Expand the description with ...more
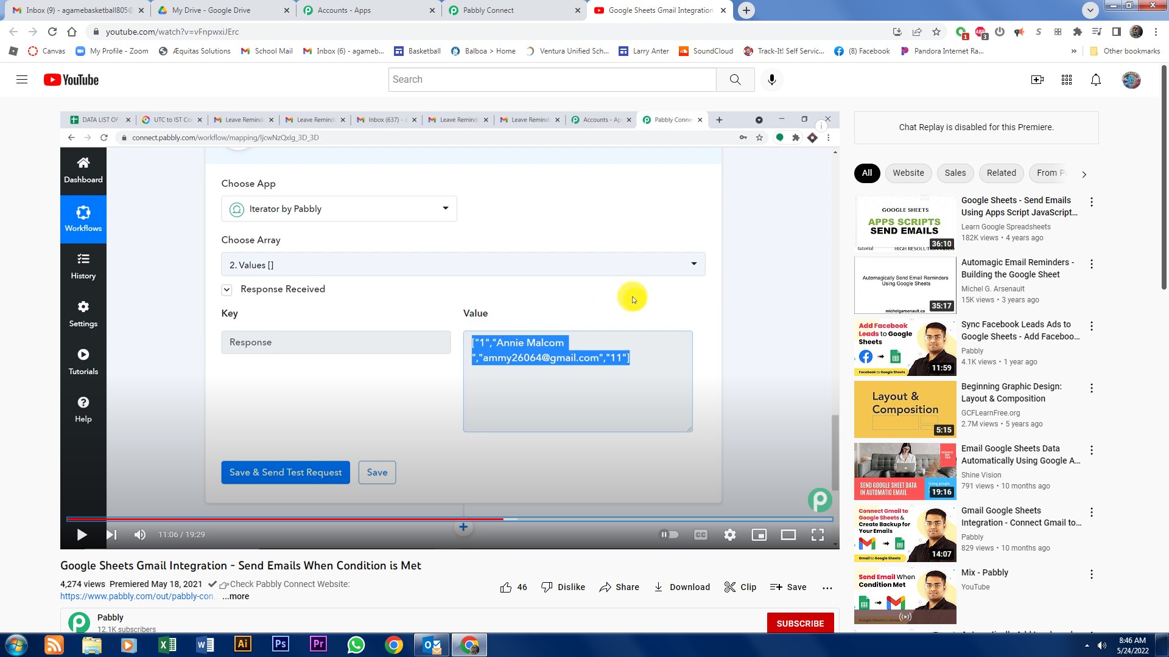The height and width of the screenshot is (657, 1169). [x=236, y=596]
